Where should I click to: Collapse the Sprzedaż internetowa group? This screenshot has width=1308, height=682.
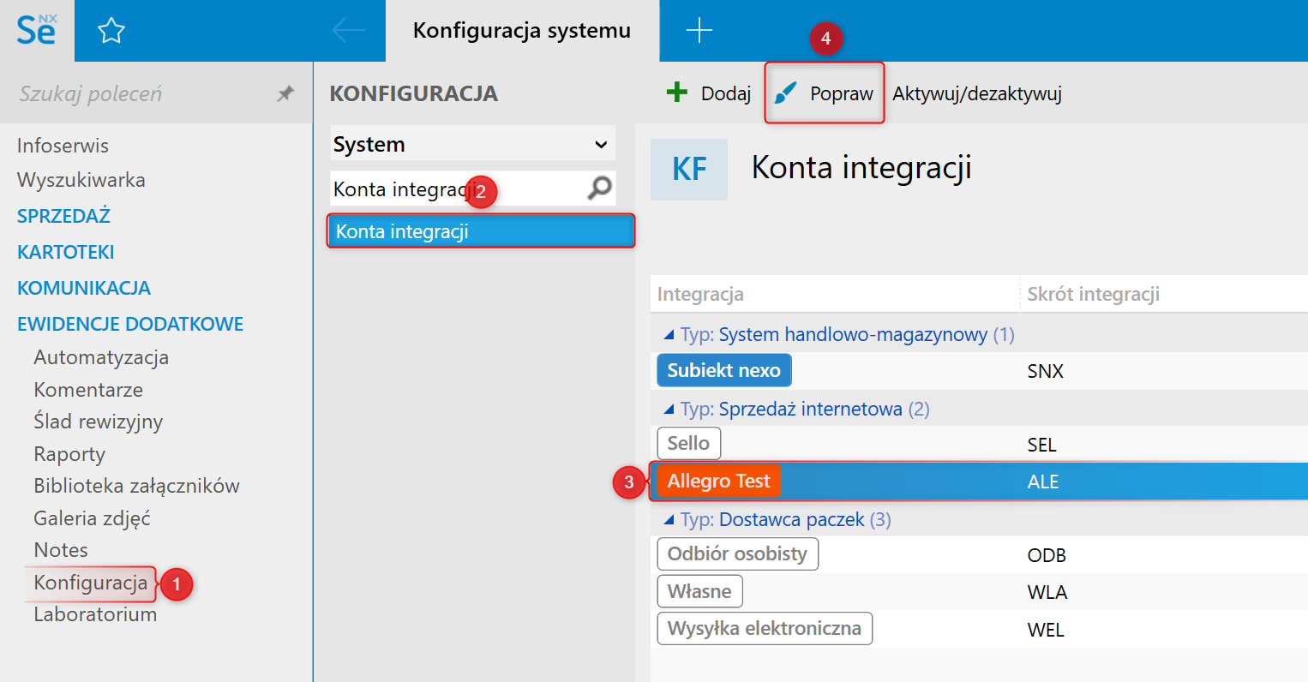[669, 410]
